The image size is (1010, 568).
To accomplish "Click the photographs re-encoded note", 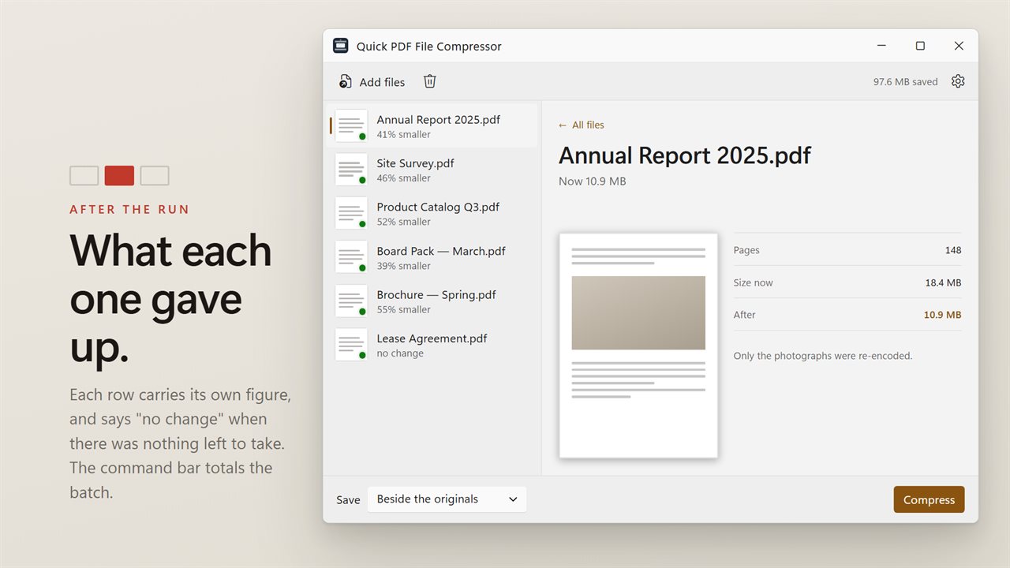I will tap(823, 356).
